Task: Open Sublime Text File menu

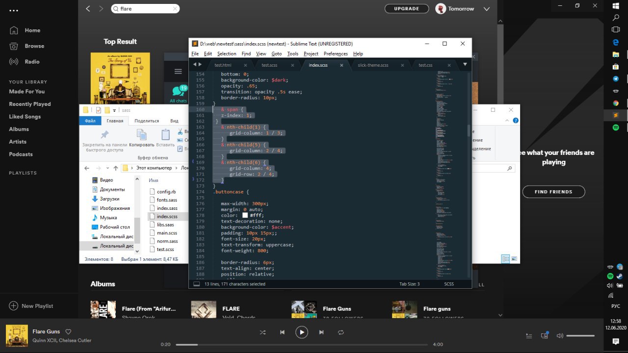Action: [x=195, y=53]
